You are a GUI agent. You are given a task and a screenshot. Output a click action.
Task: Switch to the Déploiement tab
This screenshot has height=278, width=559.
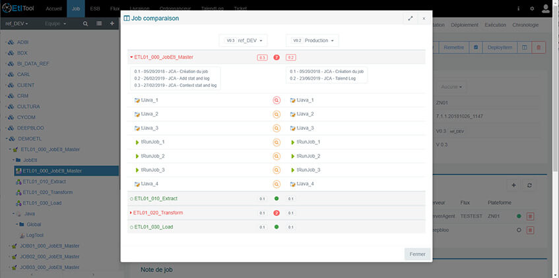point(464,25)
